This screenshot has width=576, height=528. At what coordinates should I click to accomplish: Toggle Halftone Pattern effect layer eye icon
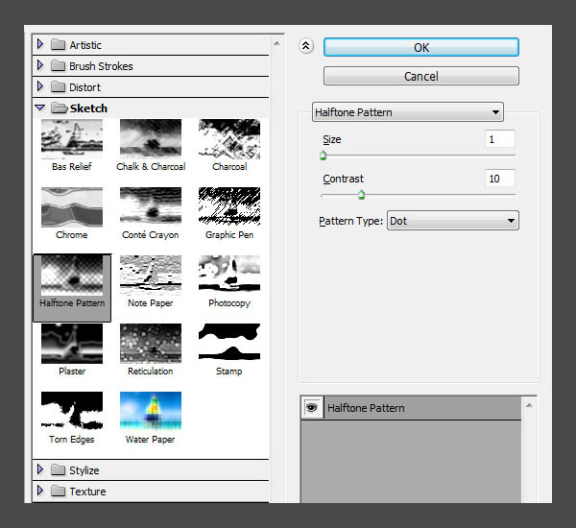[312, 408]
